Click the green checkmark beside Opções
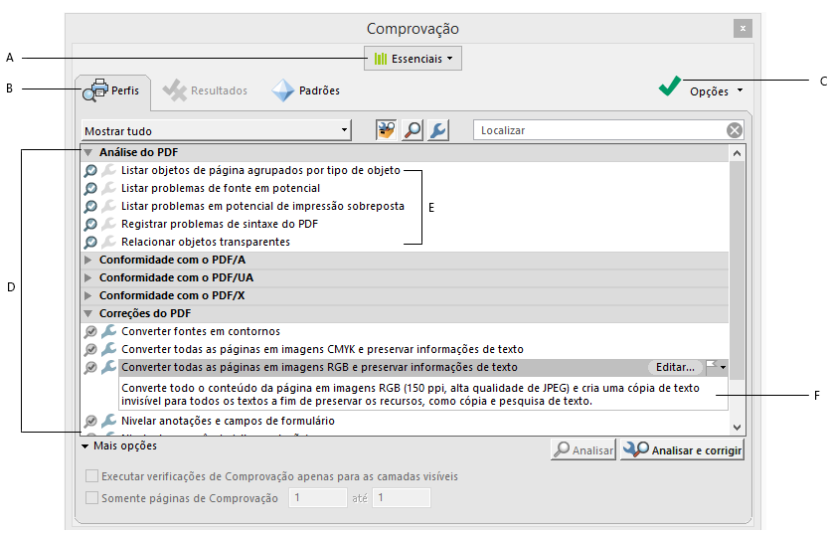The image size is (829, 534). 669,89
